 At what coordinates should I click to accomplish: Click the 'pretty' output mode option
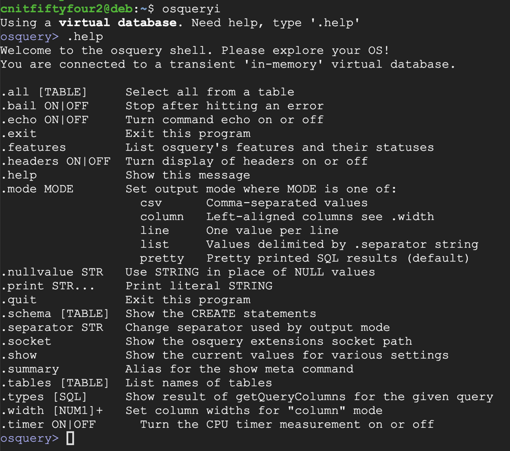pos(162,259)
